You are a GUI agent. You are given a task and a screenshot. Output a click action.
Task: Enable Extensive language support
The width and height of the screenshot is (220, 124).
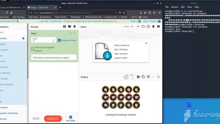pos(32,49)
